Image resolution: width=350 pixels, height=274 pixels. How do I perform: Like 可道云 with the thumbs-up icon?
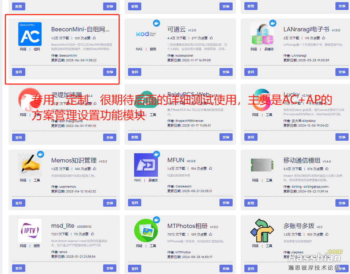(x=211, y=38)
